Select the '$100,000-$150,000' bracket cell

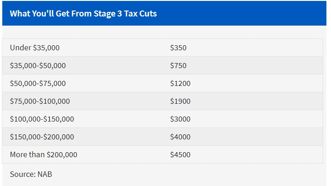coord(42,119)
